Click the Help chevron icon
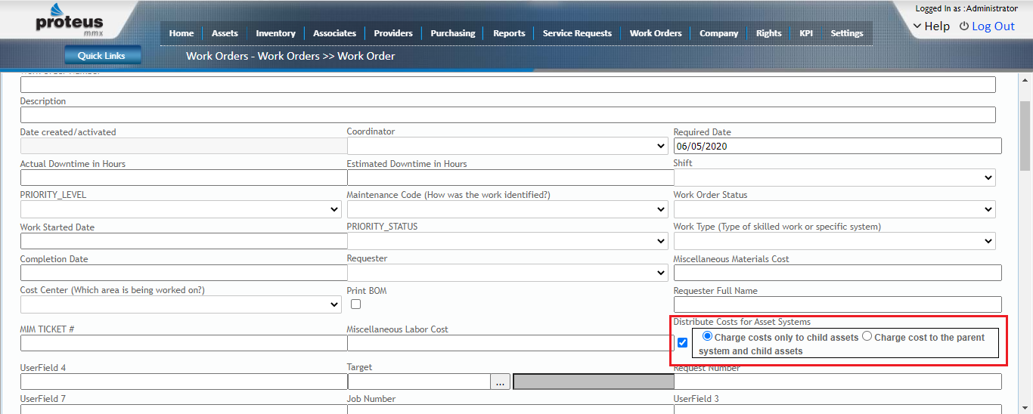 click(917, 26)
